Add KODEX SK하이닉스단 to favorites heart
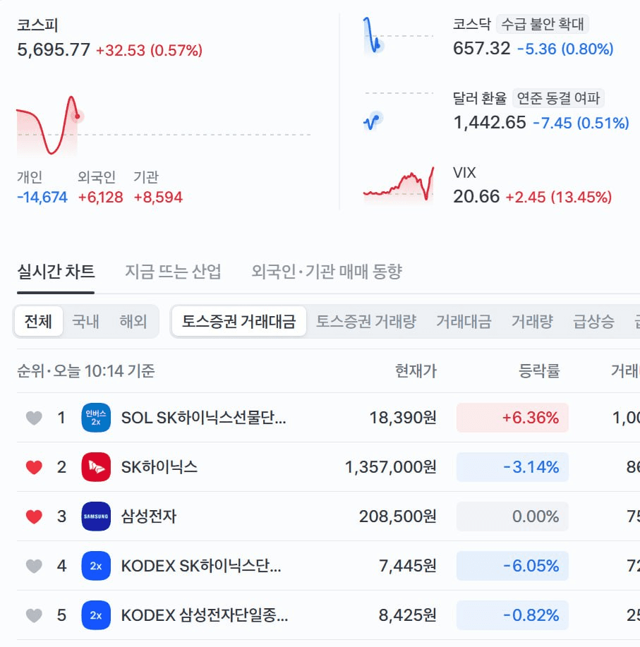Image resolution: width=640 pixels, height=647 pixels. [34, 566]
